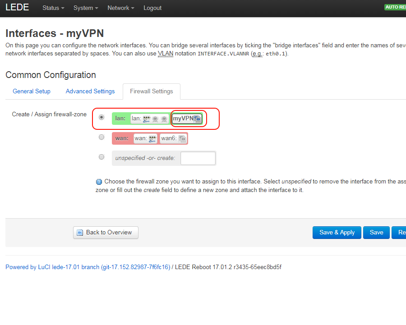Open the Network dropdown menu
The width and height of the screenshot is (406, 325).
(x=120, y=8)
